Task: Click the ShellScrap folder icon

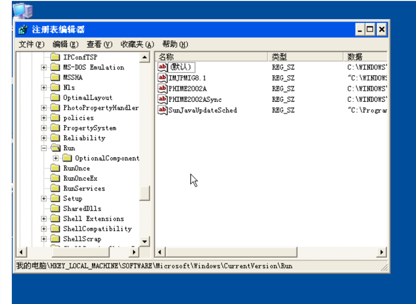Action: tap(55, 239)
